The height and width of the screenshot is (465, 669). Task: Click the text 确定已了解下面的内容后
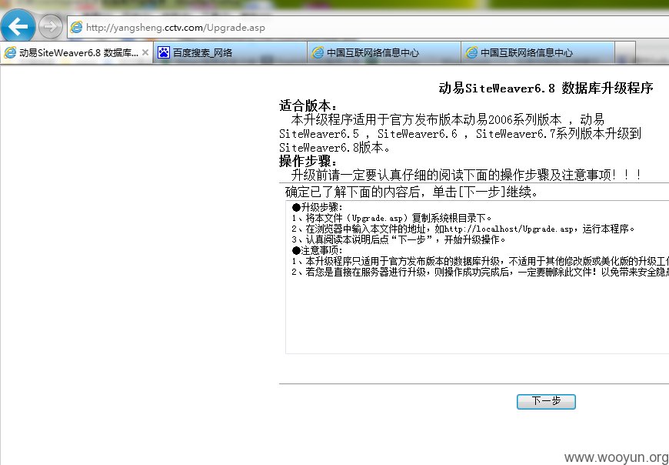[353, 192]
